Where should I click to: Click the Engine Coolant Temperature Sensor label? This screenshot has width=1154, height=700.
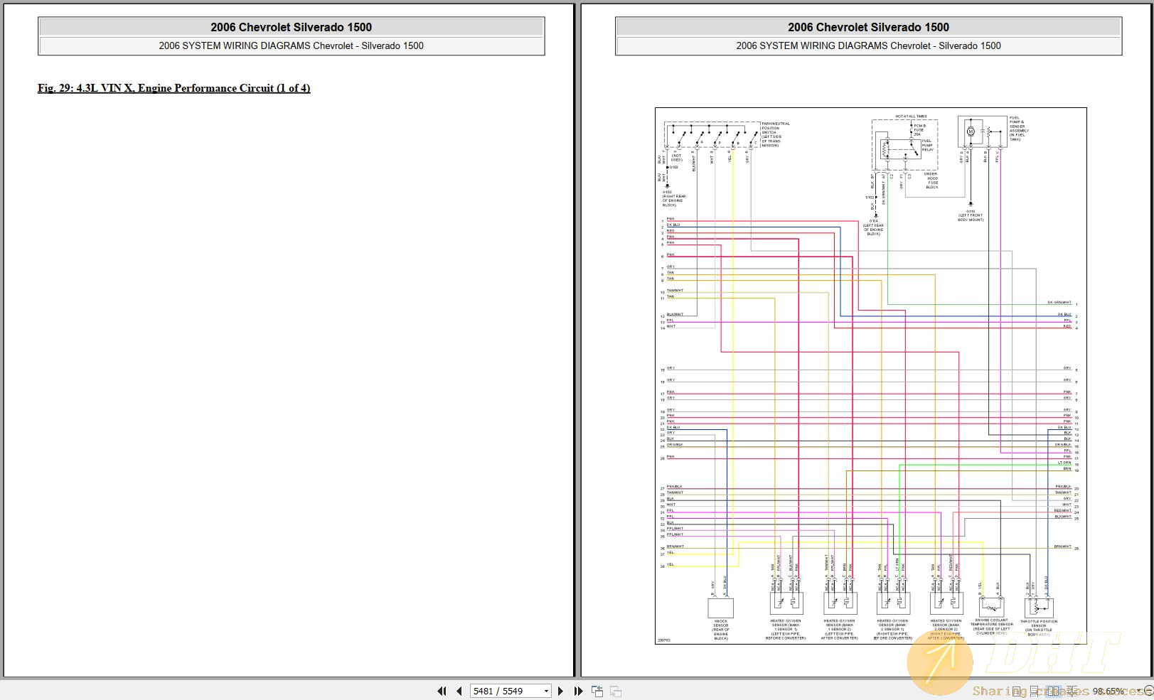(x=991, y=627)
